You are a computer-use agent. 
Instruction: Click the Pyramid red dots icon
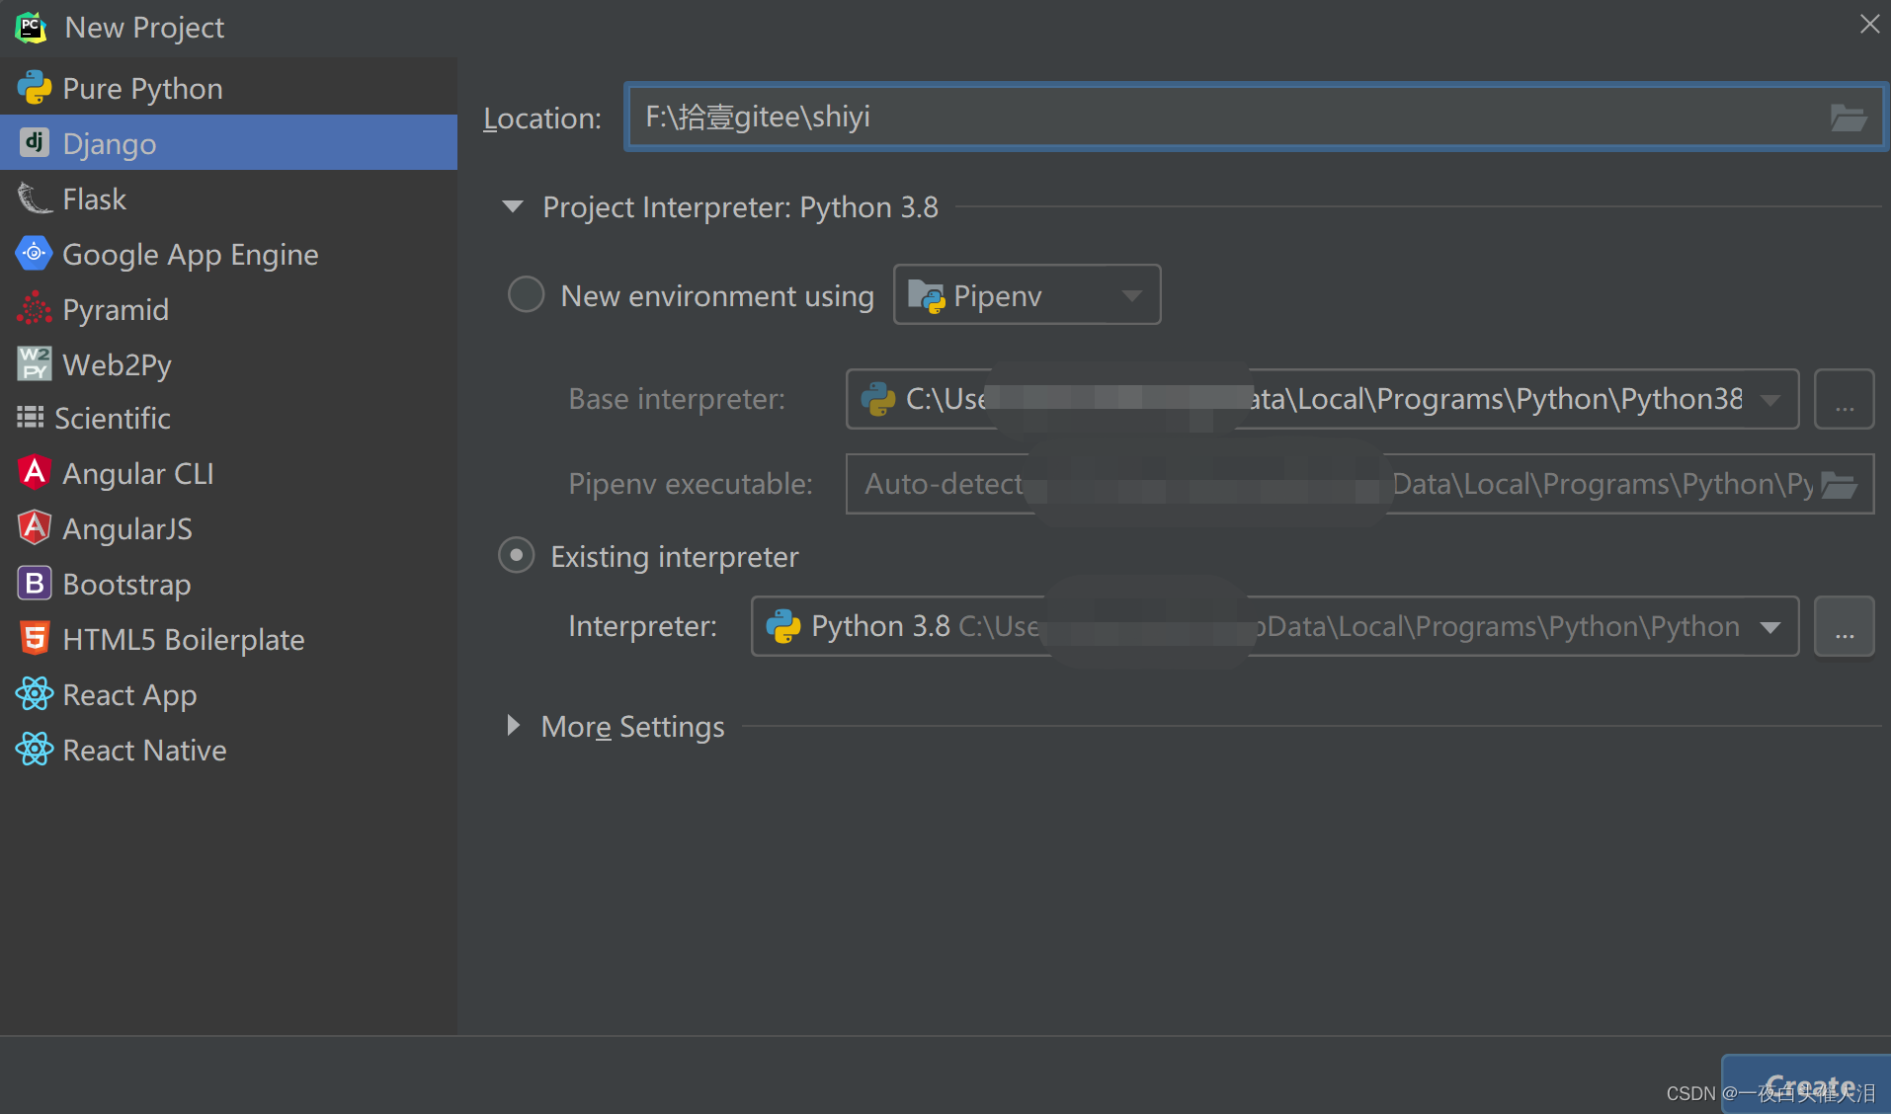point(34,309)
